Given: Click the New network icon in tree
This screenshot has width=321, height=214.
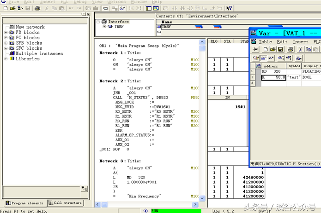Looking at the screenshot, I should pyautogui.click(x=12, y=27).
